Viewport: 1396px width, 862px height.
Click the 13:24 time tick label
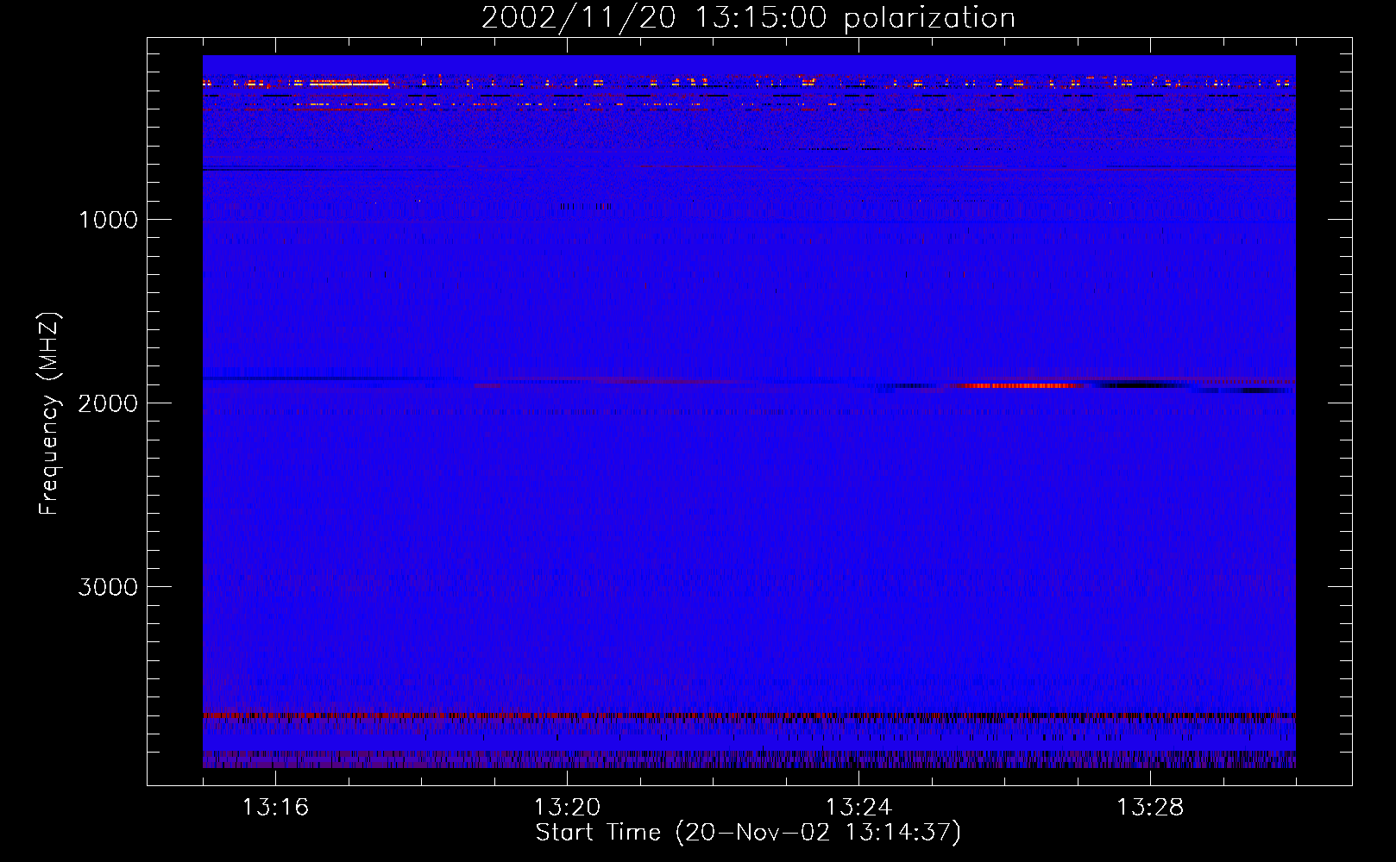point(858,808)
